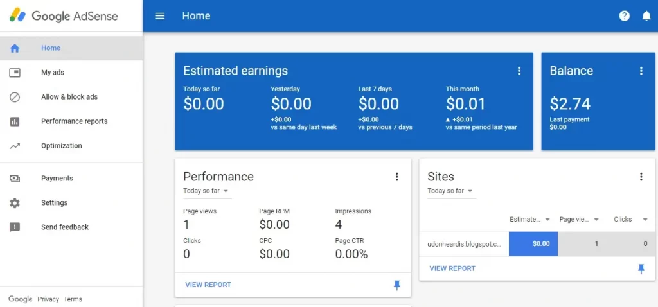Click VIEW REPORT in Performance card
Viewport: 658px width, 307px height.
click(x=208, y=285)
